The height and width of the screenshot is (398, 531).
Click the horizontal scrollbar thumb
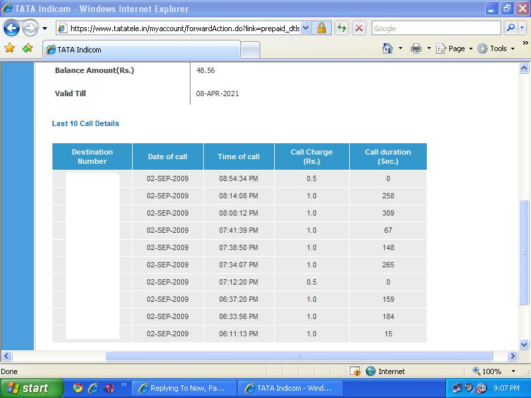point(299,356)
